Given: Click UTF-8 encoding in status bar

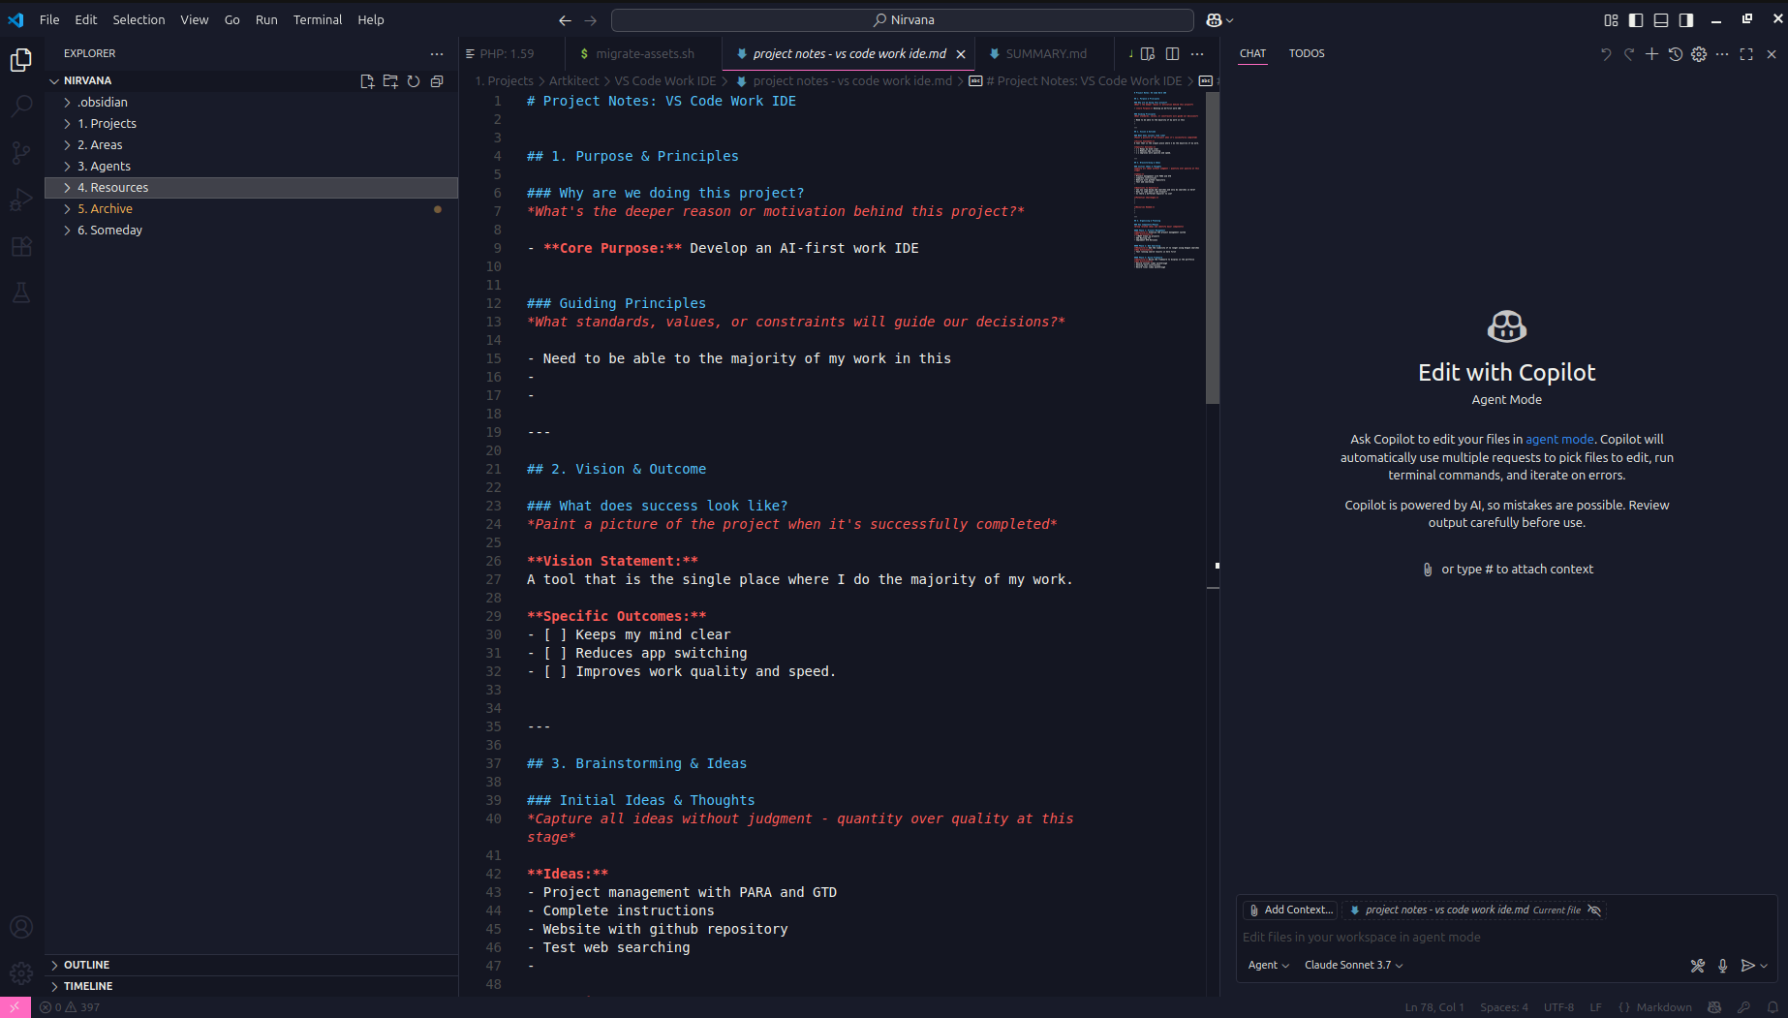Looking at the screenshot, I should tap(1558, 1007).
